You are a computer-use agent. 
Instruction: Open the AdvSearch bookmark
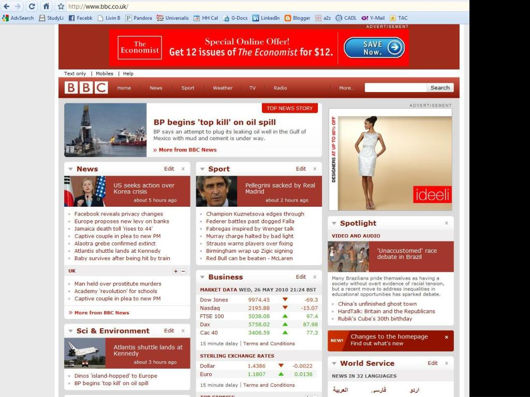pos(18,18)
